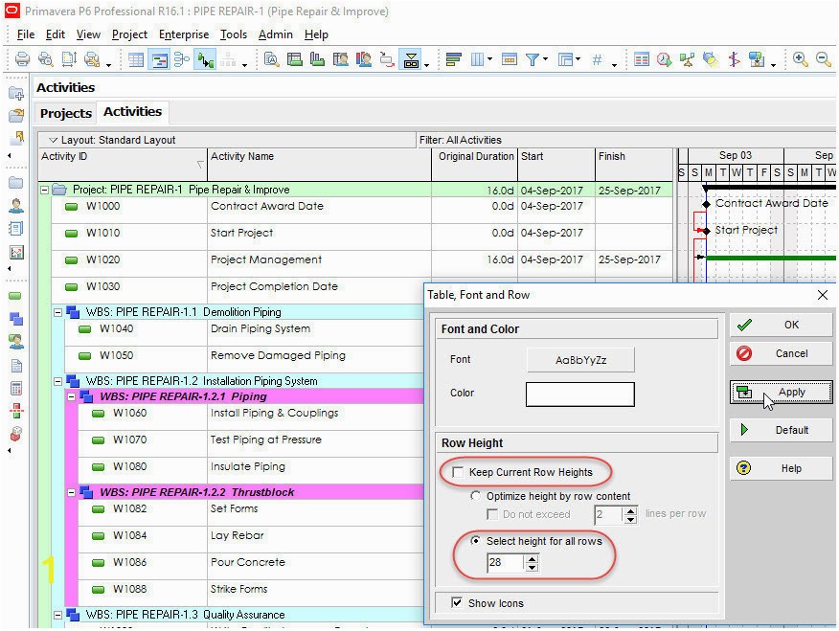Open Work Products and Documents sidebar icon

click(x=16, y=366)
